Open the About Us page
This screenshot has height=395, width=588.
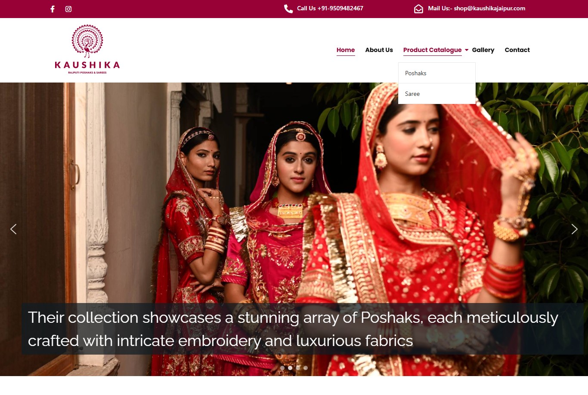point(379,50)
